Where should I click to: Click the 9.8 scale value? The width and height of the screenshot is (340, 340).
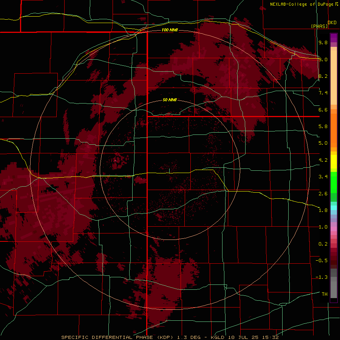pyautogui.click(x=323, y=43)
